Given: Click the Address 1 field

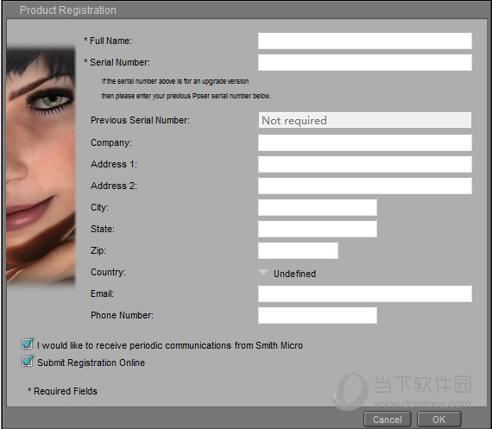Looking at the screenshot, I should point(364,164).
